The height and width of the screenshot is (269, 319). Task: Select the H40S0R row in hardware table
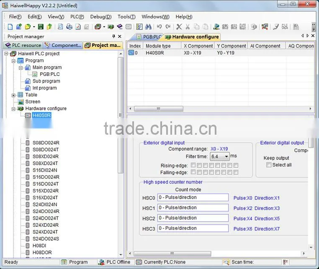pos(221,53)
